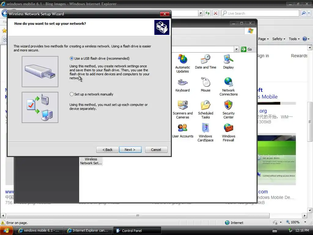The height and width of the screenshot is (235, 313).
Task: Open IE address bar dropdown arrow
Action: [201, 13]
